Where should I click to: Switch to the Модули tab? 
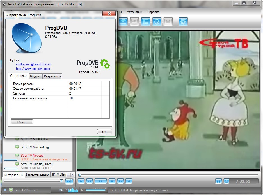[x=35, y=76]
